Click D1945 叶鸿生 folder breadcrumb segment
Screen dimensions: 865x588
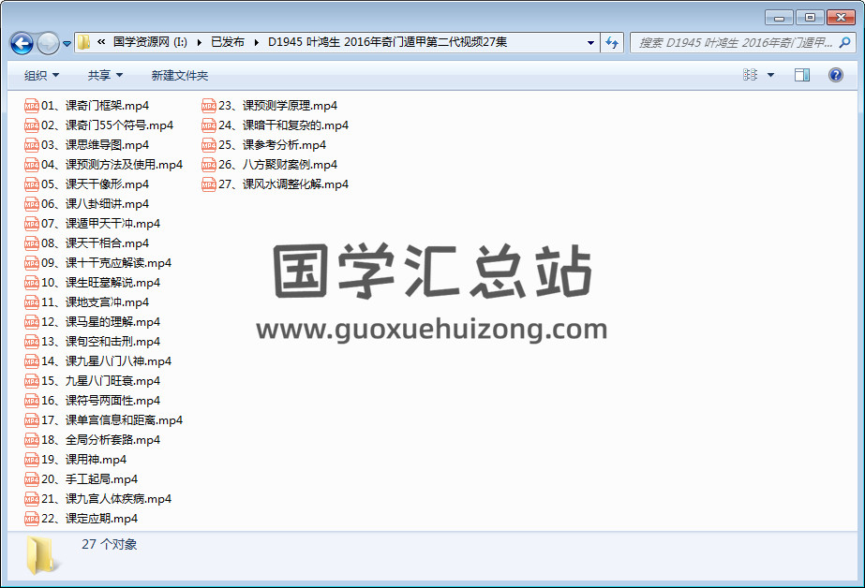tap(387, 42)
